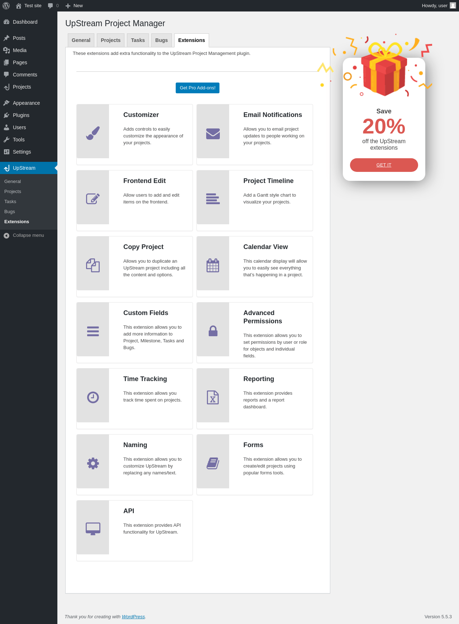
Task: Click the Tools wrench icon in sidebar
Action: pyautogui.click(x=6, y=140)
